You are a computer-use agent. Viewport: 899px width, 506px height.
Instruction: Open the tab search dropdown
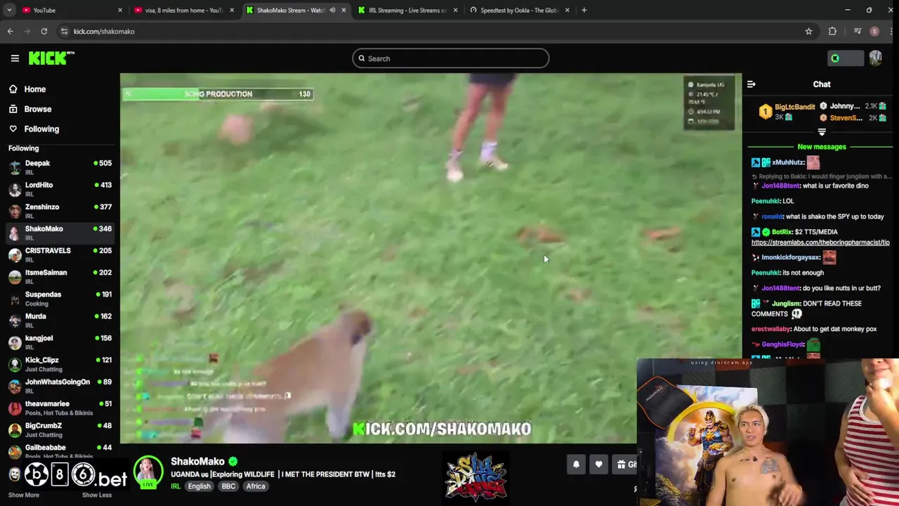[8, 10]
